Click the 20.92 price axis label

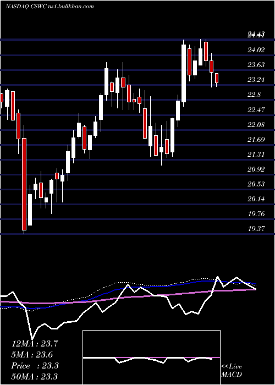[x=256, y=169]
